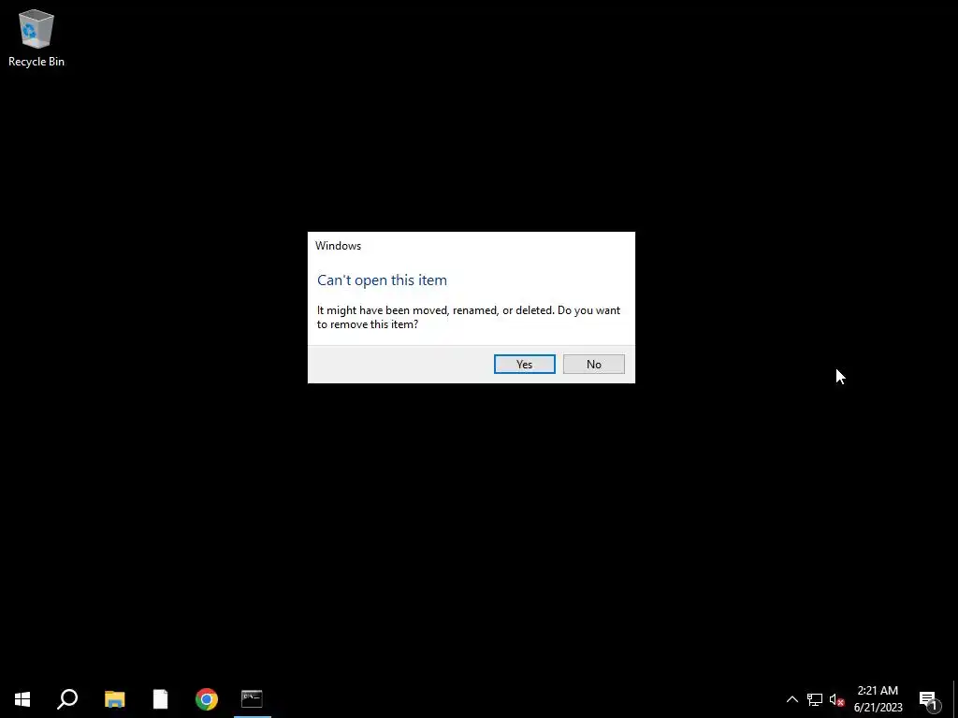The height and width of the screenshot is (718, 958).
Task: Show hidden system tray icons
Action: [791, 699]
